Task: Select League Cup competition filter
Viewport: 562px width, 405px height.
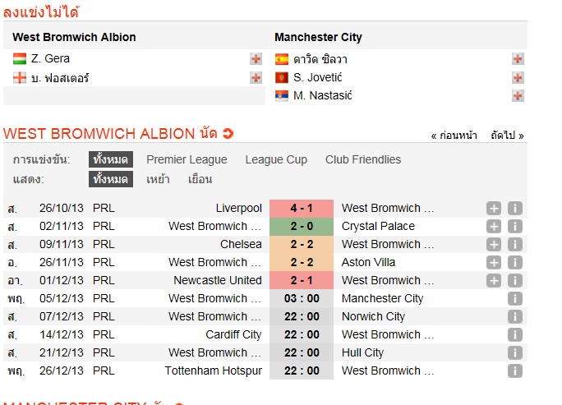Action: [x=276, y=159]
